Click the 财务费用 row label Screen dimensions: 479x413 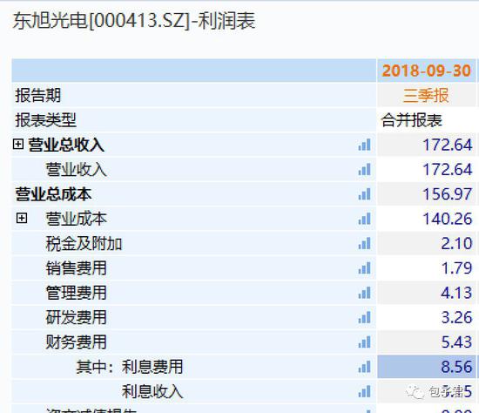pyautogui.click(x=77, y=342)
